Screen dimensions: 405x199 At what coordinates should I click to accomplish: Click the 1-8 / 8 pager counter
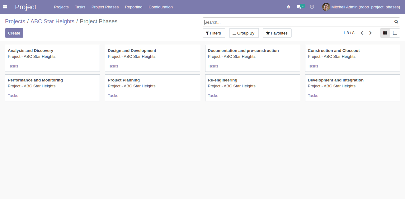[349, 33]
